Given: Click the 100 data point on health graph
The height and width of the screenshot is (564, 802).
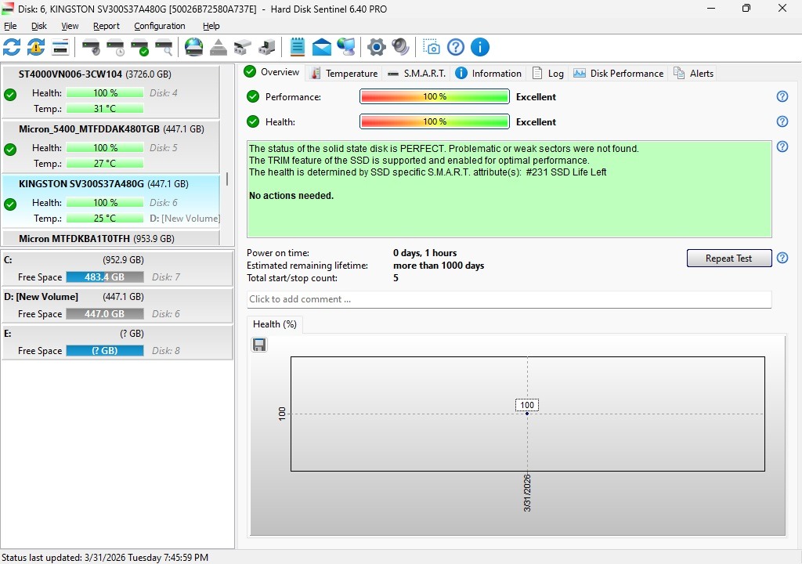Looking at the screenshot, I should pos(527,413).
